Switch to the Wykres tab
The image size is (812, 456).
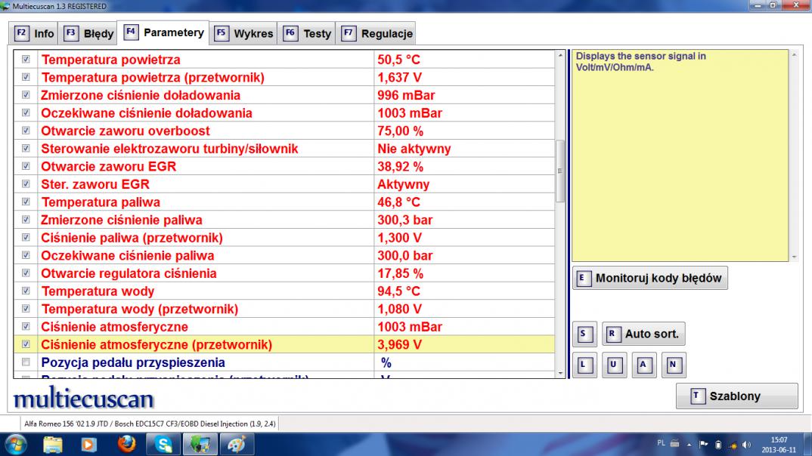(x=245, y=34)
